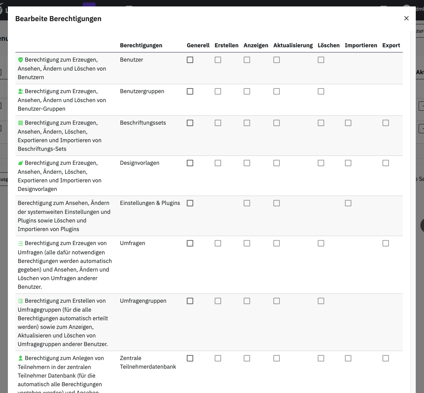424x393 pixels.
Task: Enable Export permission for Designvorlagen
Action: pos(386,163)
